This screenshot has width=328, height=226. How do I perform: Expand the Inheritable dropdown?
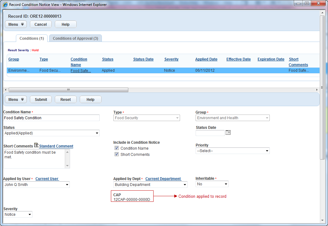(212, 184)
